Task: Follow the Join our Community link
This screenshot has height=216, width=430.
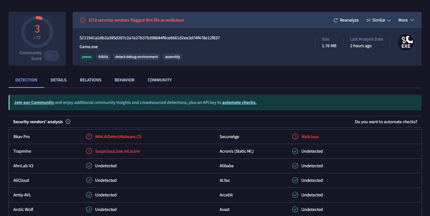Action: 34,103
